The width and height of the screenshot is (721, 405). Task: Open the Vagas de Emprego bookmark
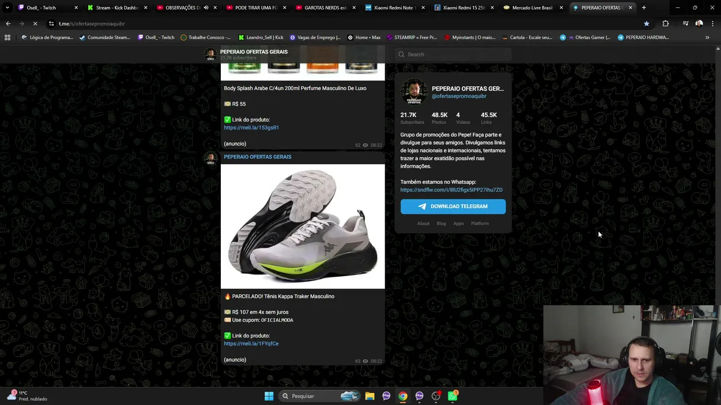point(315,37)
